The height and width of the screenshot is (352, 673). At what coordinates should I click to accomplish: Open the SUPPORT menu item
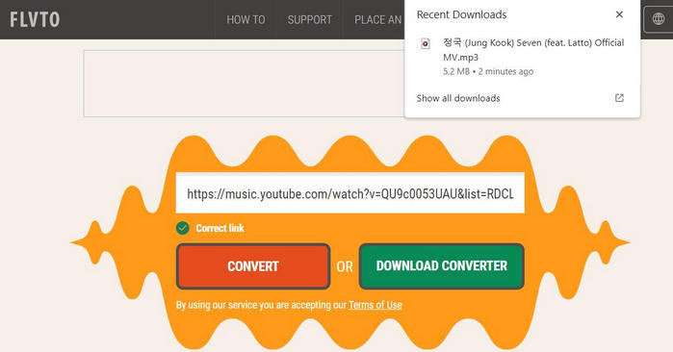click(x=309, y=20)
